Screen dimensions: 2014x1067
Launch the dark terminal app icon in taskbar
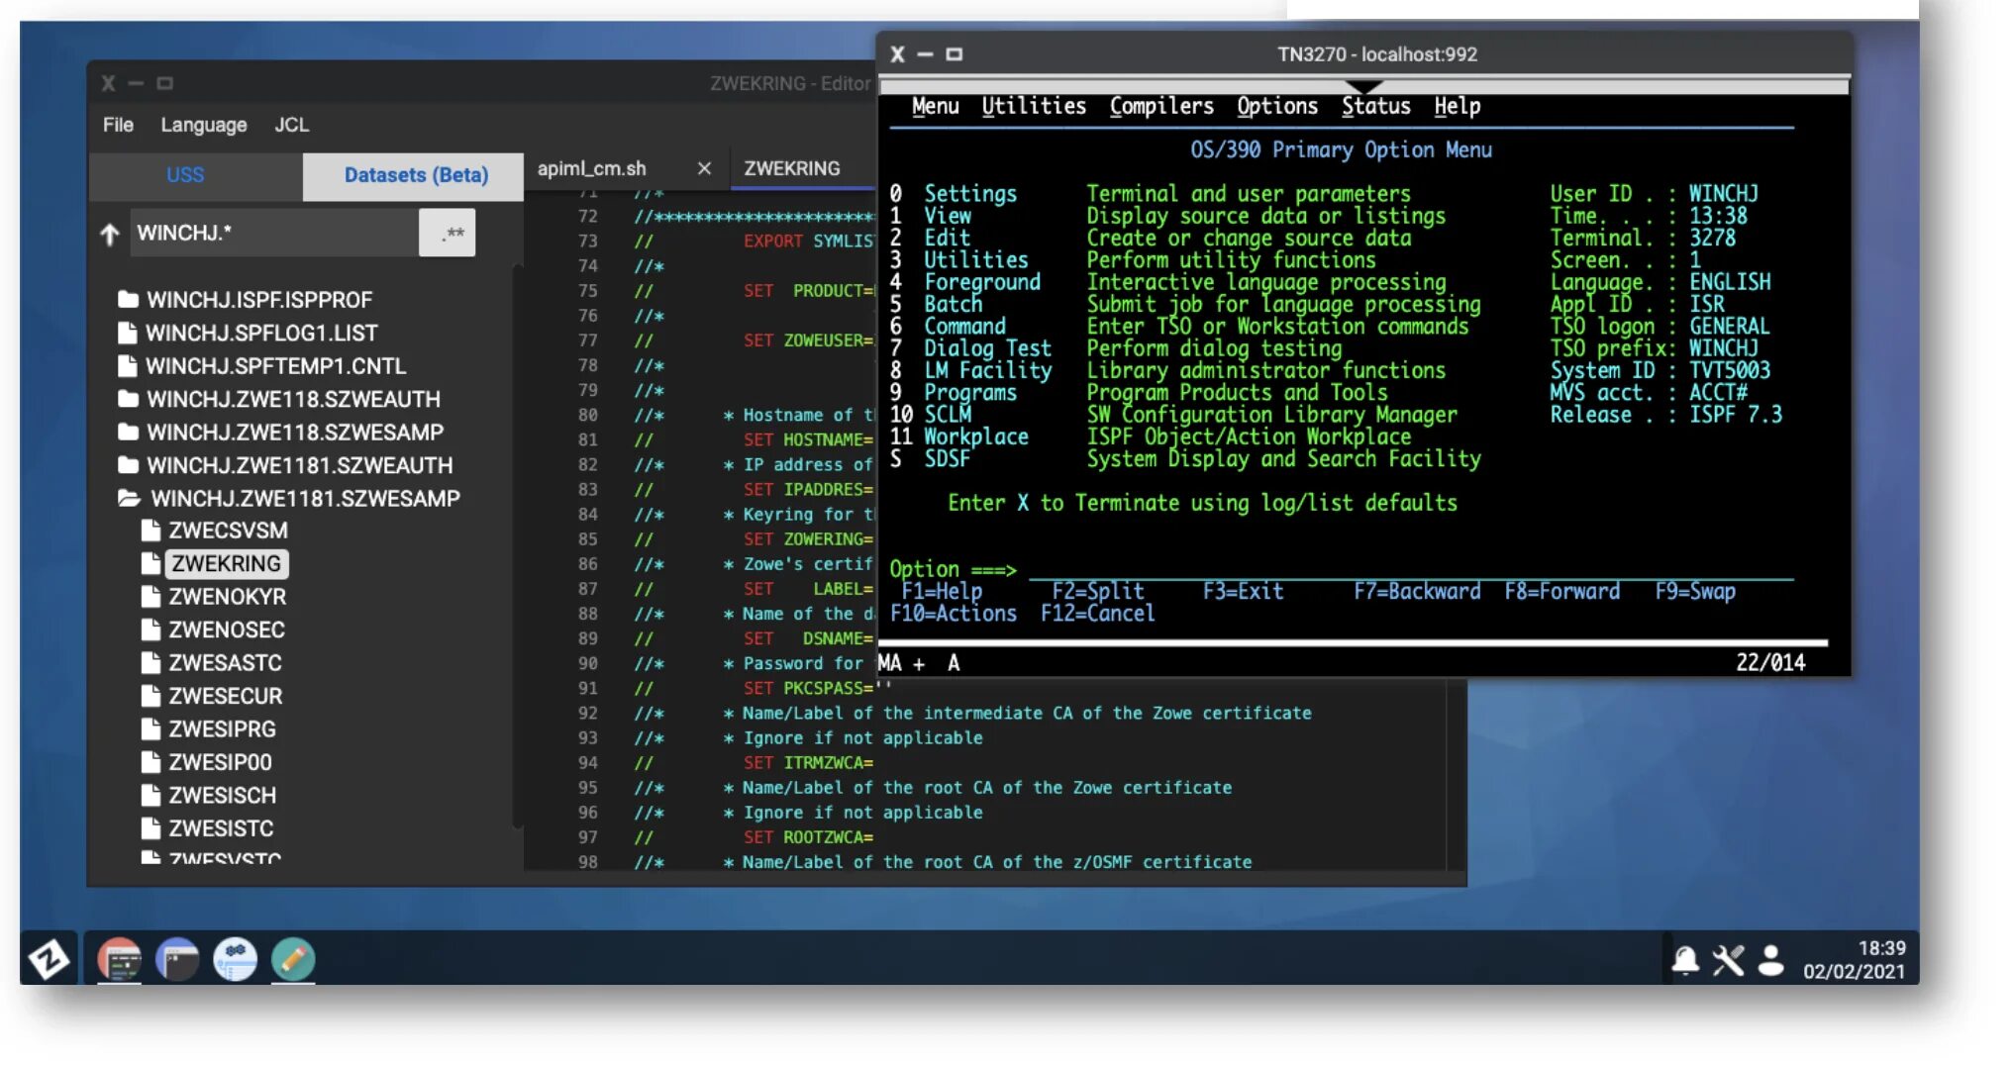click(x=177, y=959)
